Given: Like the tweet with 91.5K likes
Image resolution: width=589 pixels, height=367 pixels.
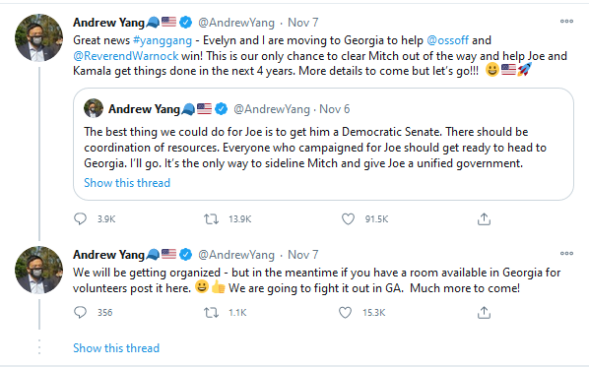Looking at the screenshot, I should (348, 218).
